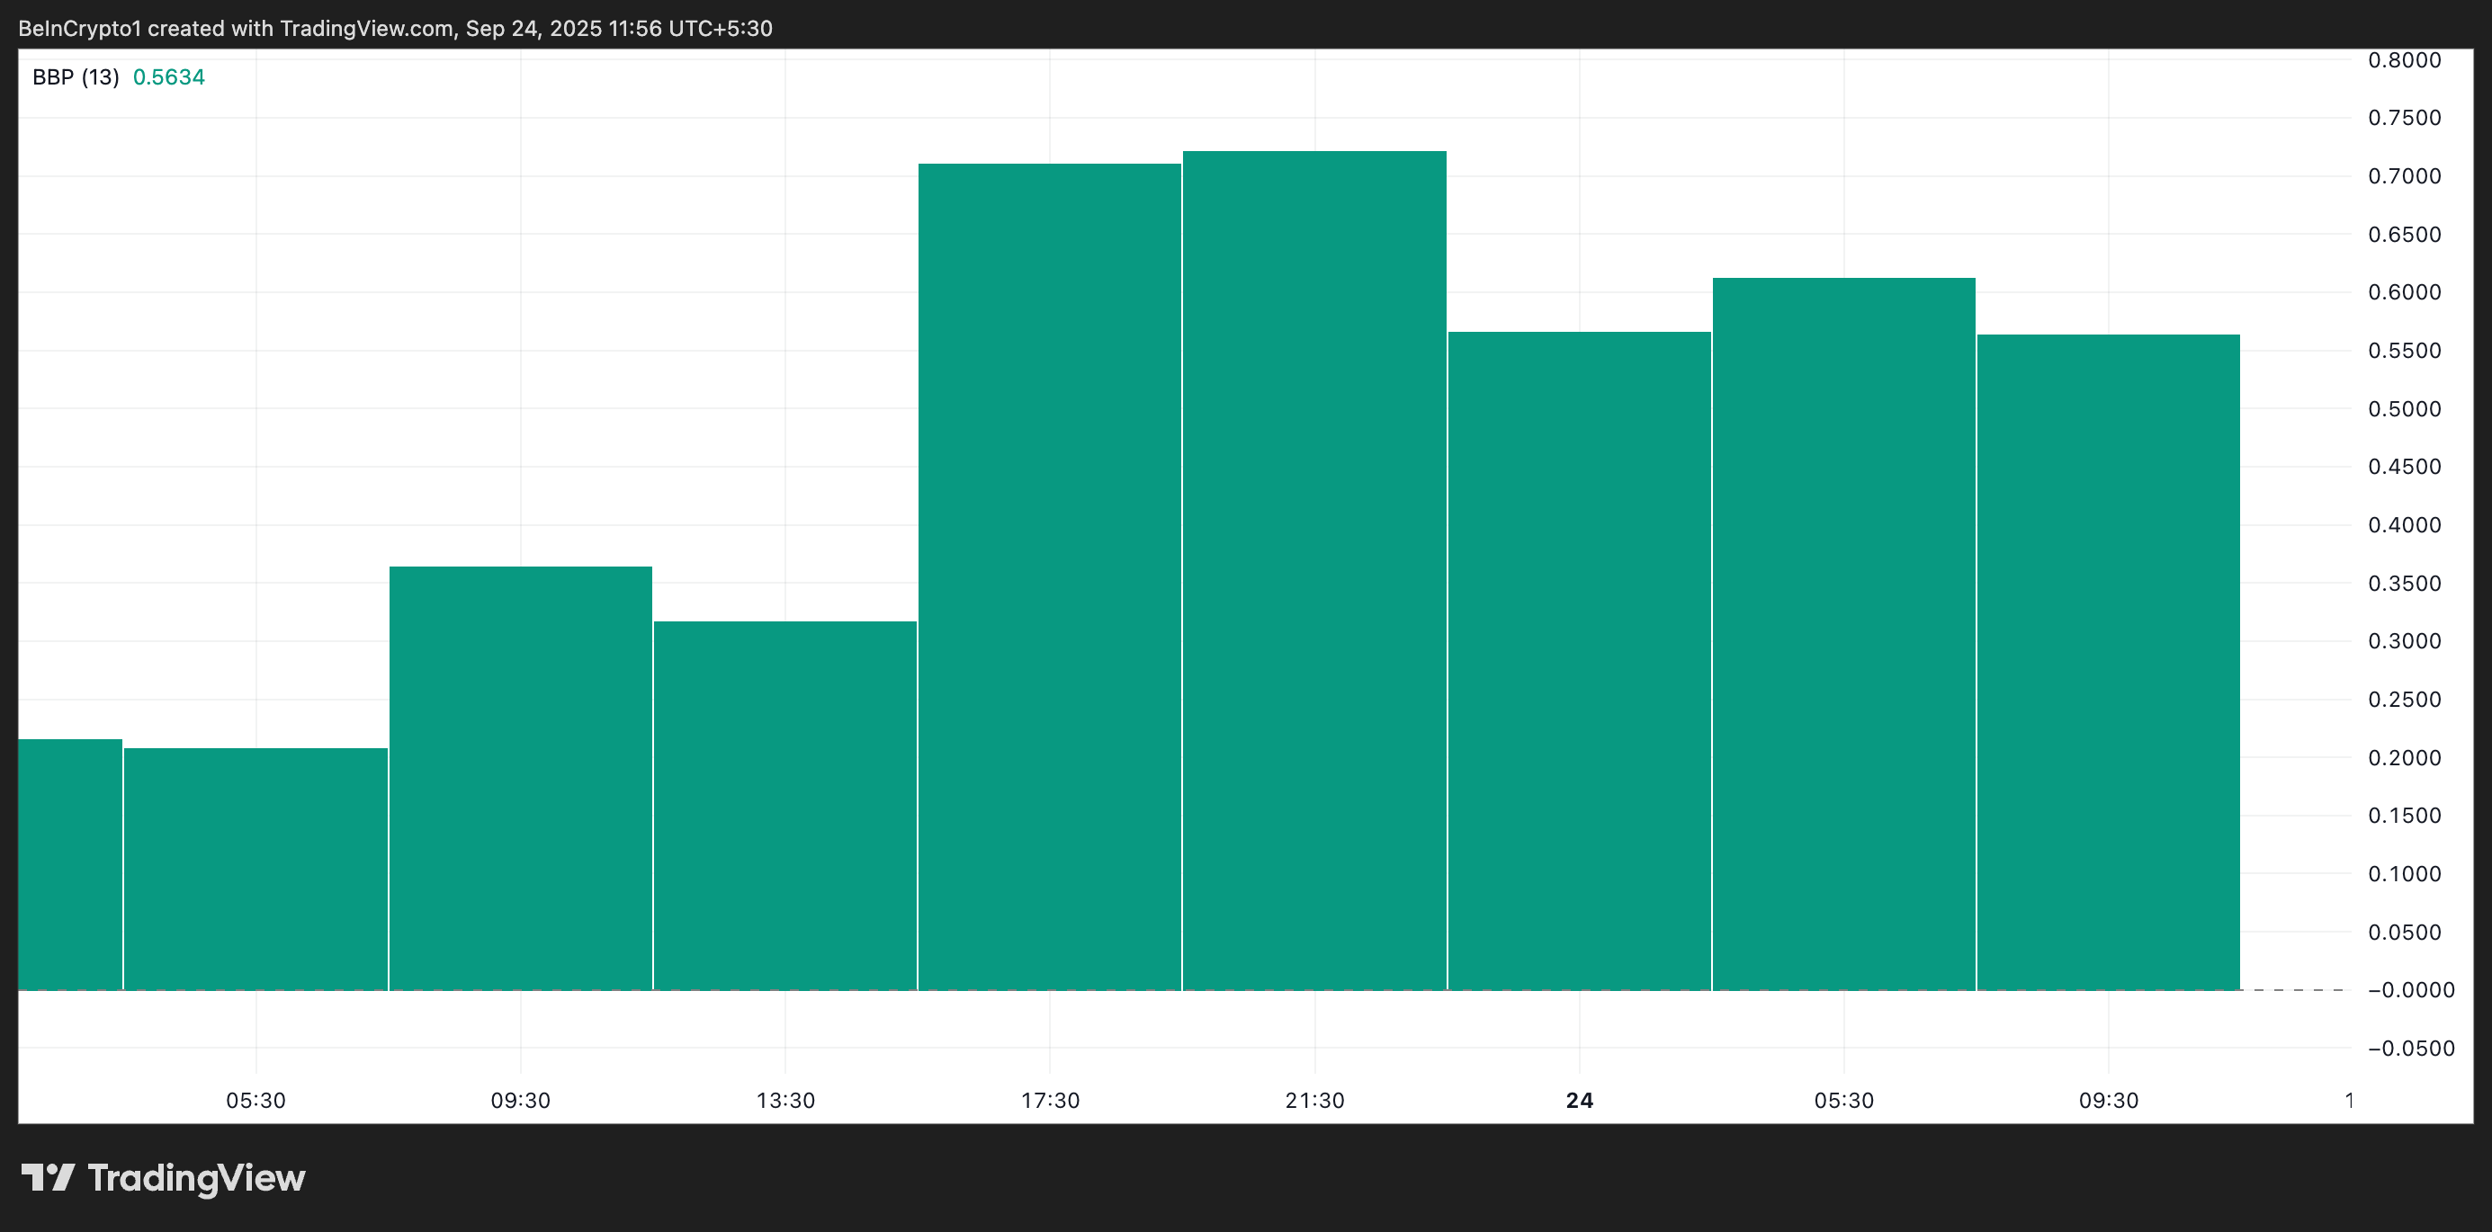Click the TradingView wordmark text

[196, 1178]
